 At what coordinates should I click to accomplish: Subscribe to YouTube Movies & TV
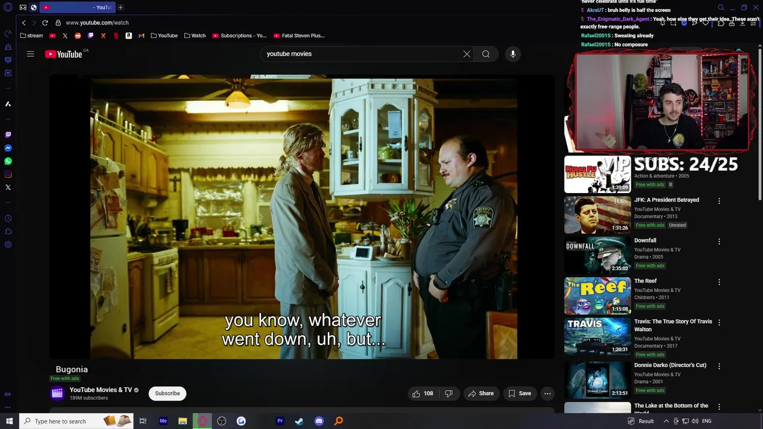168,393
